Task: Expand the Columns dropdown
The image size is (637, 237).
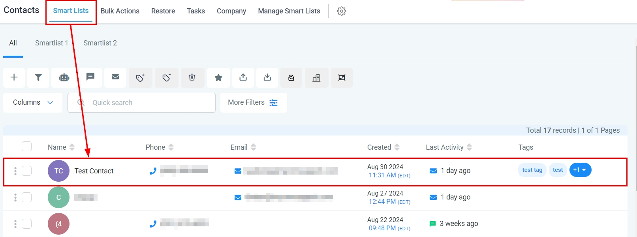Action: [33, 102]
